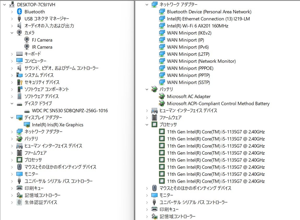Click the printer icon beside 印刷キュー in left pane
The width and height of the screenshot is (300, 220).
tap(19, 188)
